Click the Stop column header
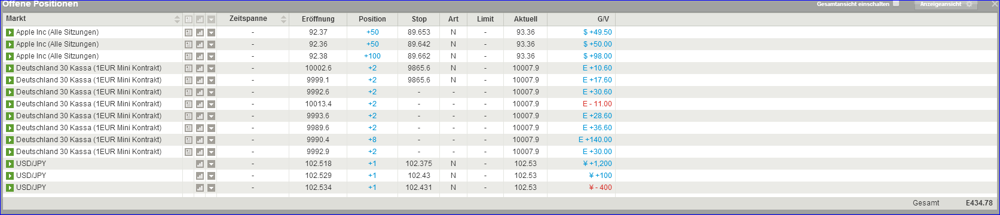The width and height of the screenshot is (1000, 215). pos(420,19)
